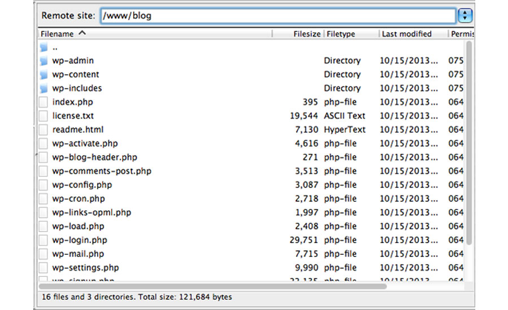Click the 29,751 filesize of wp-login.php
This screenshot has height=310, width=508.
click(x=304, y=240)
